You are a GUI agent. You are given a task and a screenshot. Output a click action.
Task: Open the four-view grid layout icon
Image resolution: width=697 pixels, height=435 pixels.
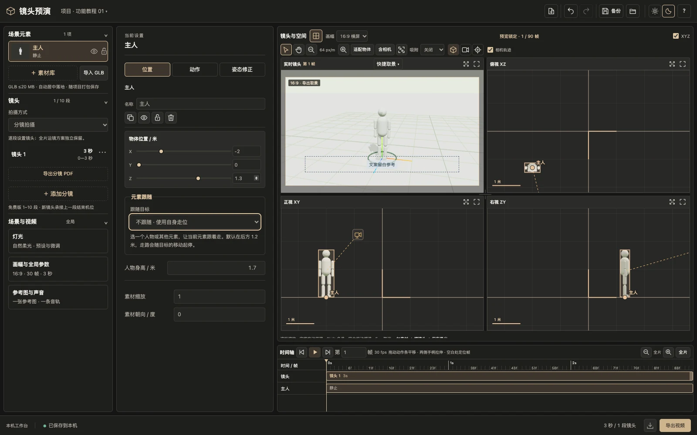[x=316, y=36]
